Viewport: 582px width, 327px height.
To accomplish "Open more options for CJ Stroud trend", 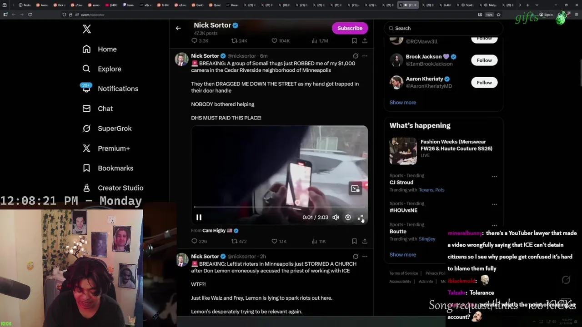I will point(494,176).
